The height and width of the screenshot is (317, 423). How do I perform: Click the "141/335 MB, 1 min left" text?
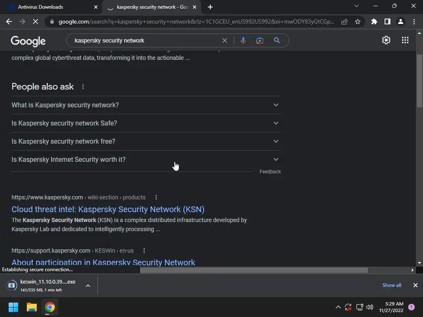pyautogui.click(x=41, y=290)
